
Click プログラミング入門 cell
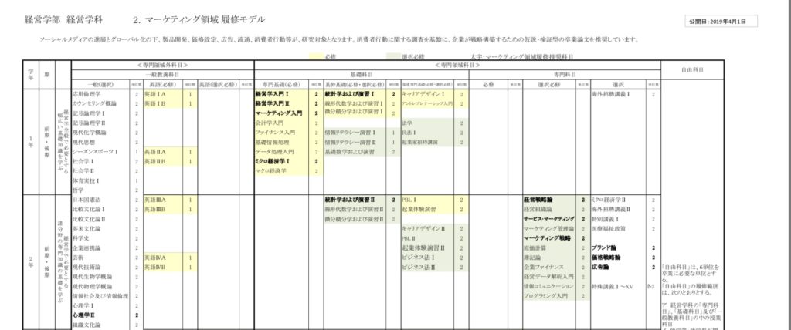(x=545, y=296)
